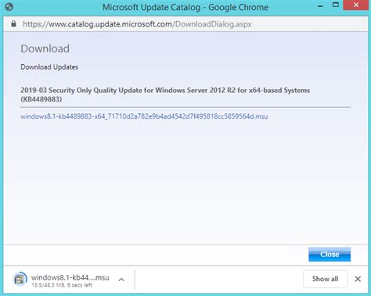
Task: Click the Download heading text
Action: (x=45, y=48)
